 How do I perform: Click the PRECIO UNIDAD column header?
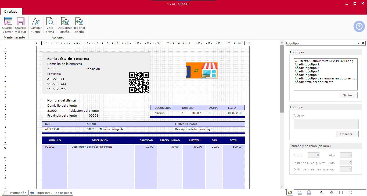170,141
